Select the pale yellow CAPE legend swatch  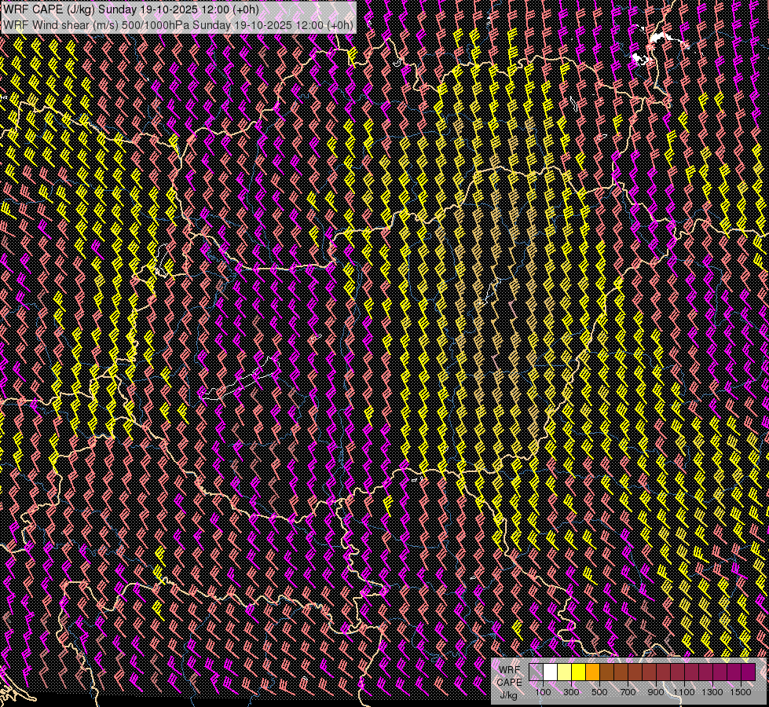point(565,672)
